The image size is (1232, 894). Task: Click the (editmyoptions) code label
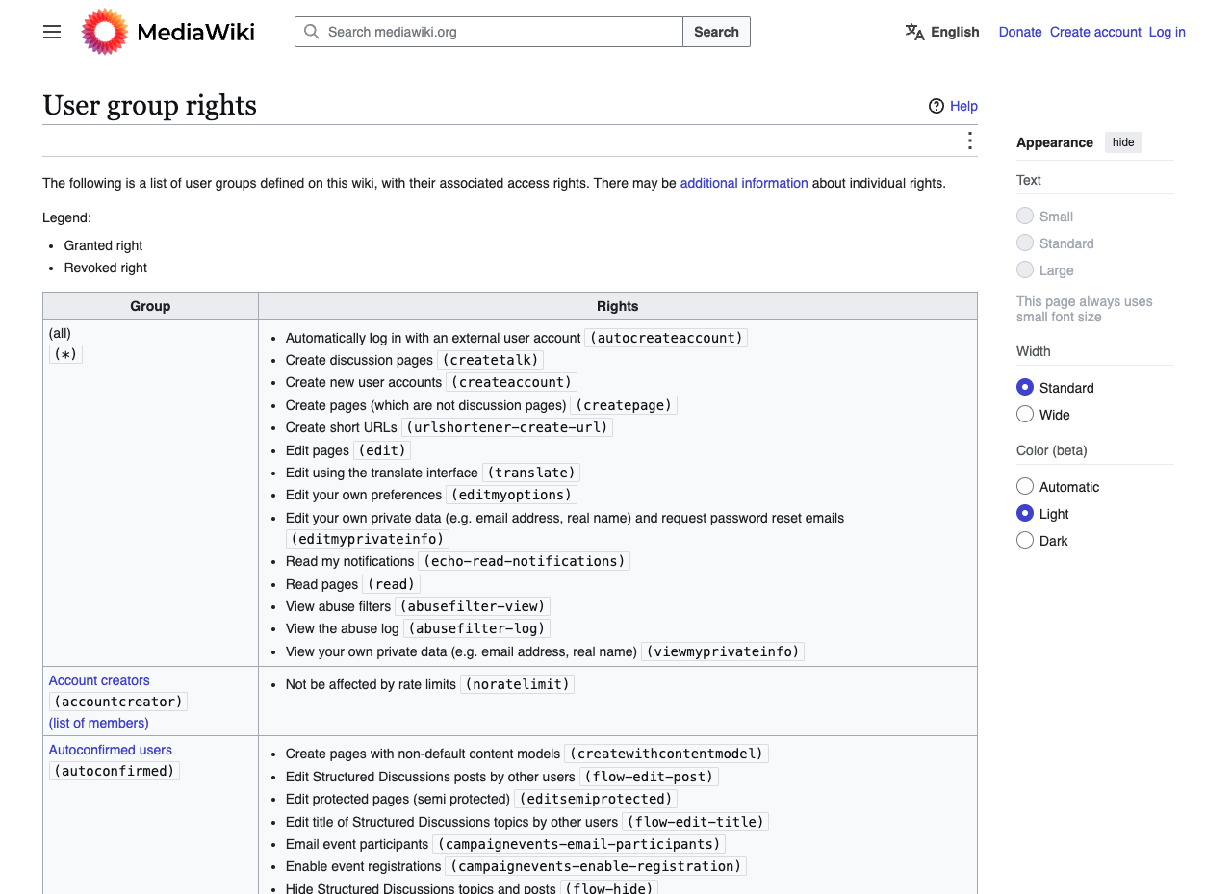coord(512,495)
